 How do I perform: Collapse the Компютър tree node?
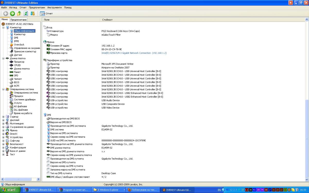3,27
